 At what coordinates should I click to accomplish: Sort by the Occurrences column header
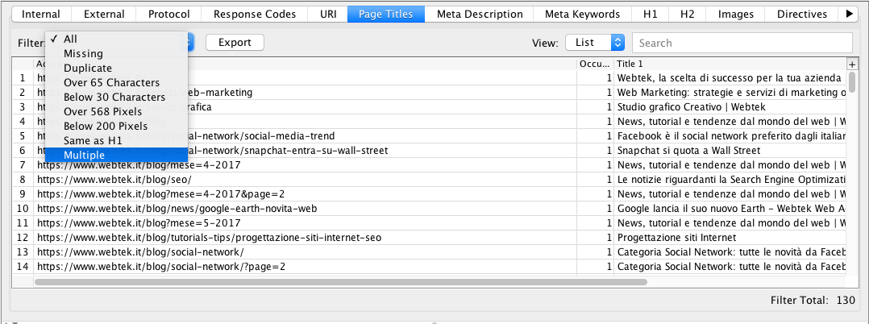(595, 64)
